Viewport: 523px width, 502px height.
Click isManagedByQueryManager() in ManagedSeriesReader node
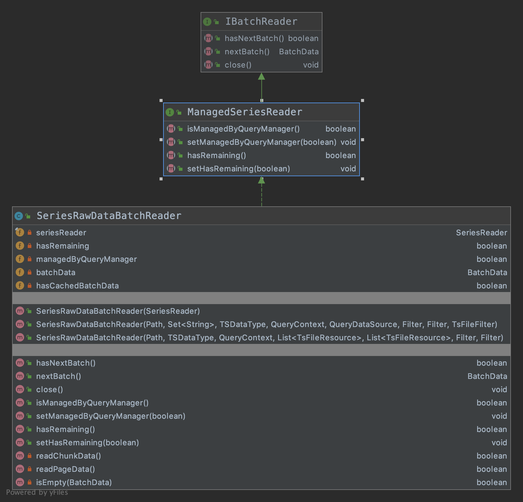point(243,129)
